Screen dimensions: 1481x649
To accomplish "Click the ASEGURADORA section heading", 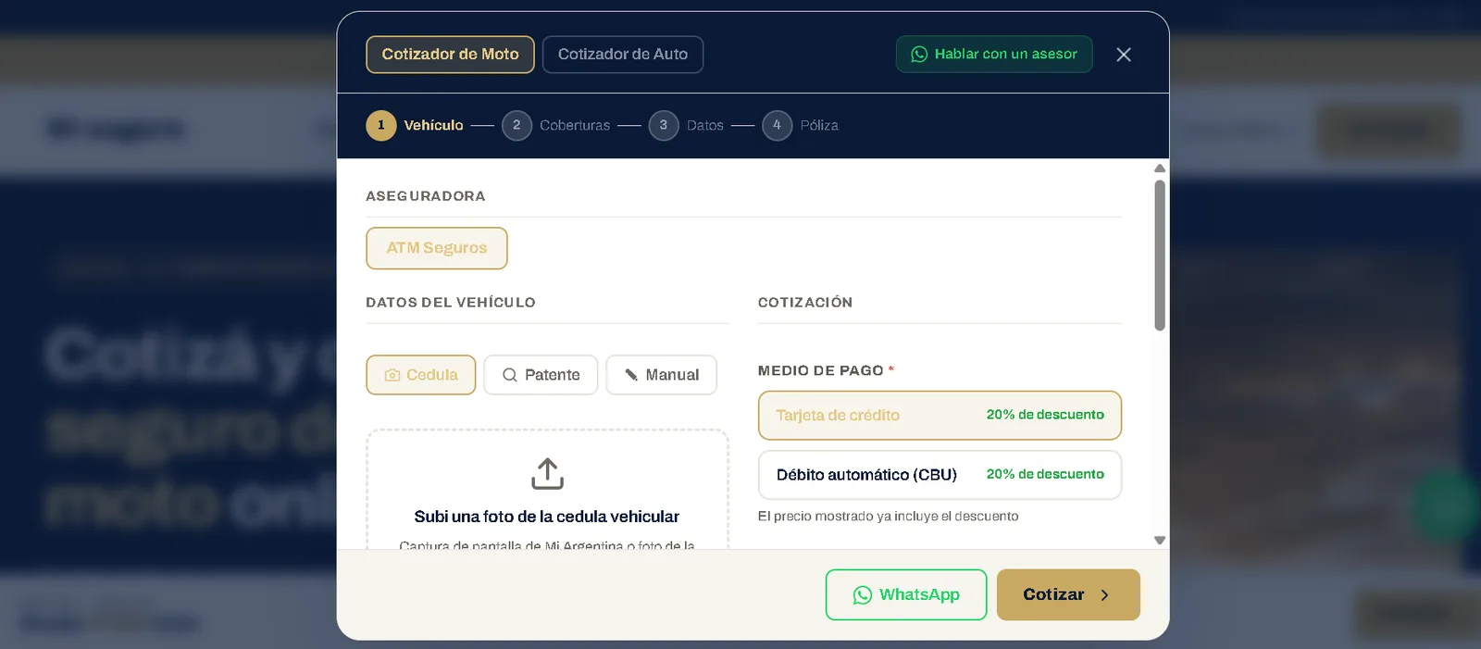I will point(426,196).
